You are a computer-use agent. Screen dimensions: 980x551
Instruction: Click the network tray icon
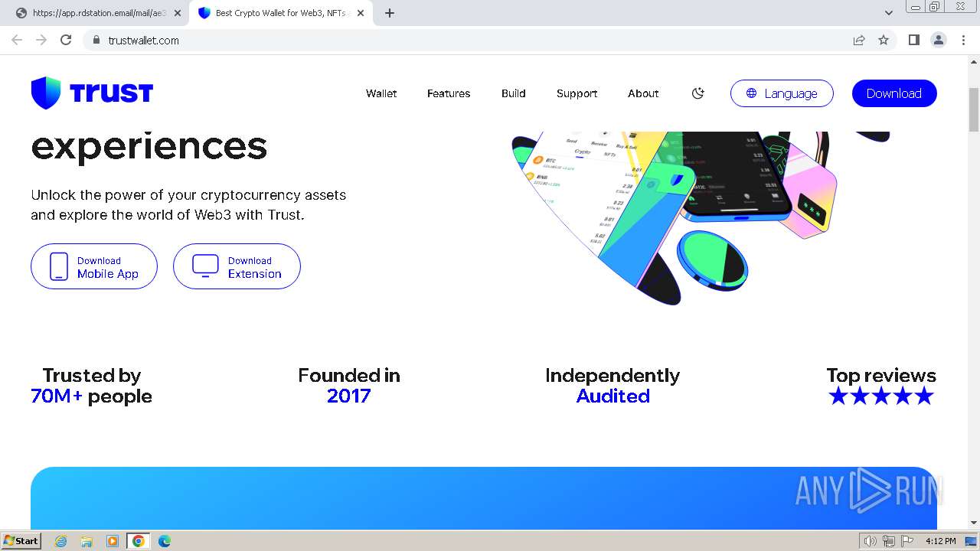pyautogui.click(x=889, y=541)
